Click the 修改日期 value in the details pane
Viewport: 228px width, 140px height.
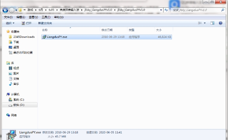tap(66, 132)
